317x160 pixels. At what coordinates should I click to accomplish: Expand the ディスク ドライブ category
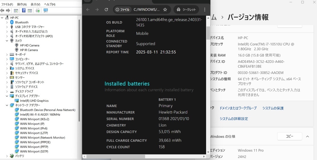[x=7, y=91]
